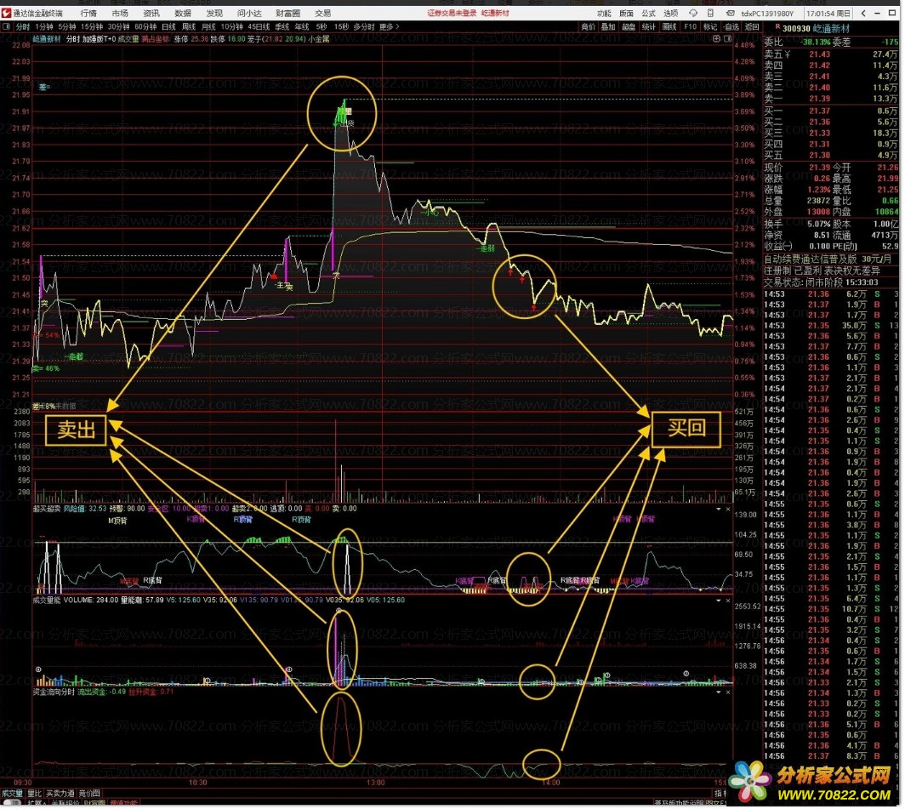Click the 通达信 app logo icon
Image resolution: width=905 pixels, height=809 pixels.
6,13
